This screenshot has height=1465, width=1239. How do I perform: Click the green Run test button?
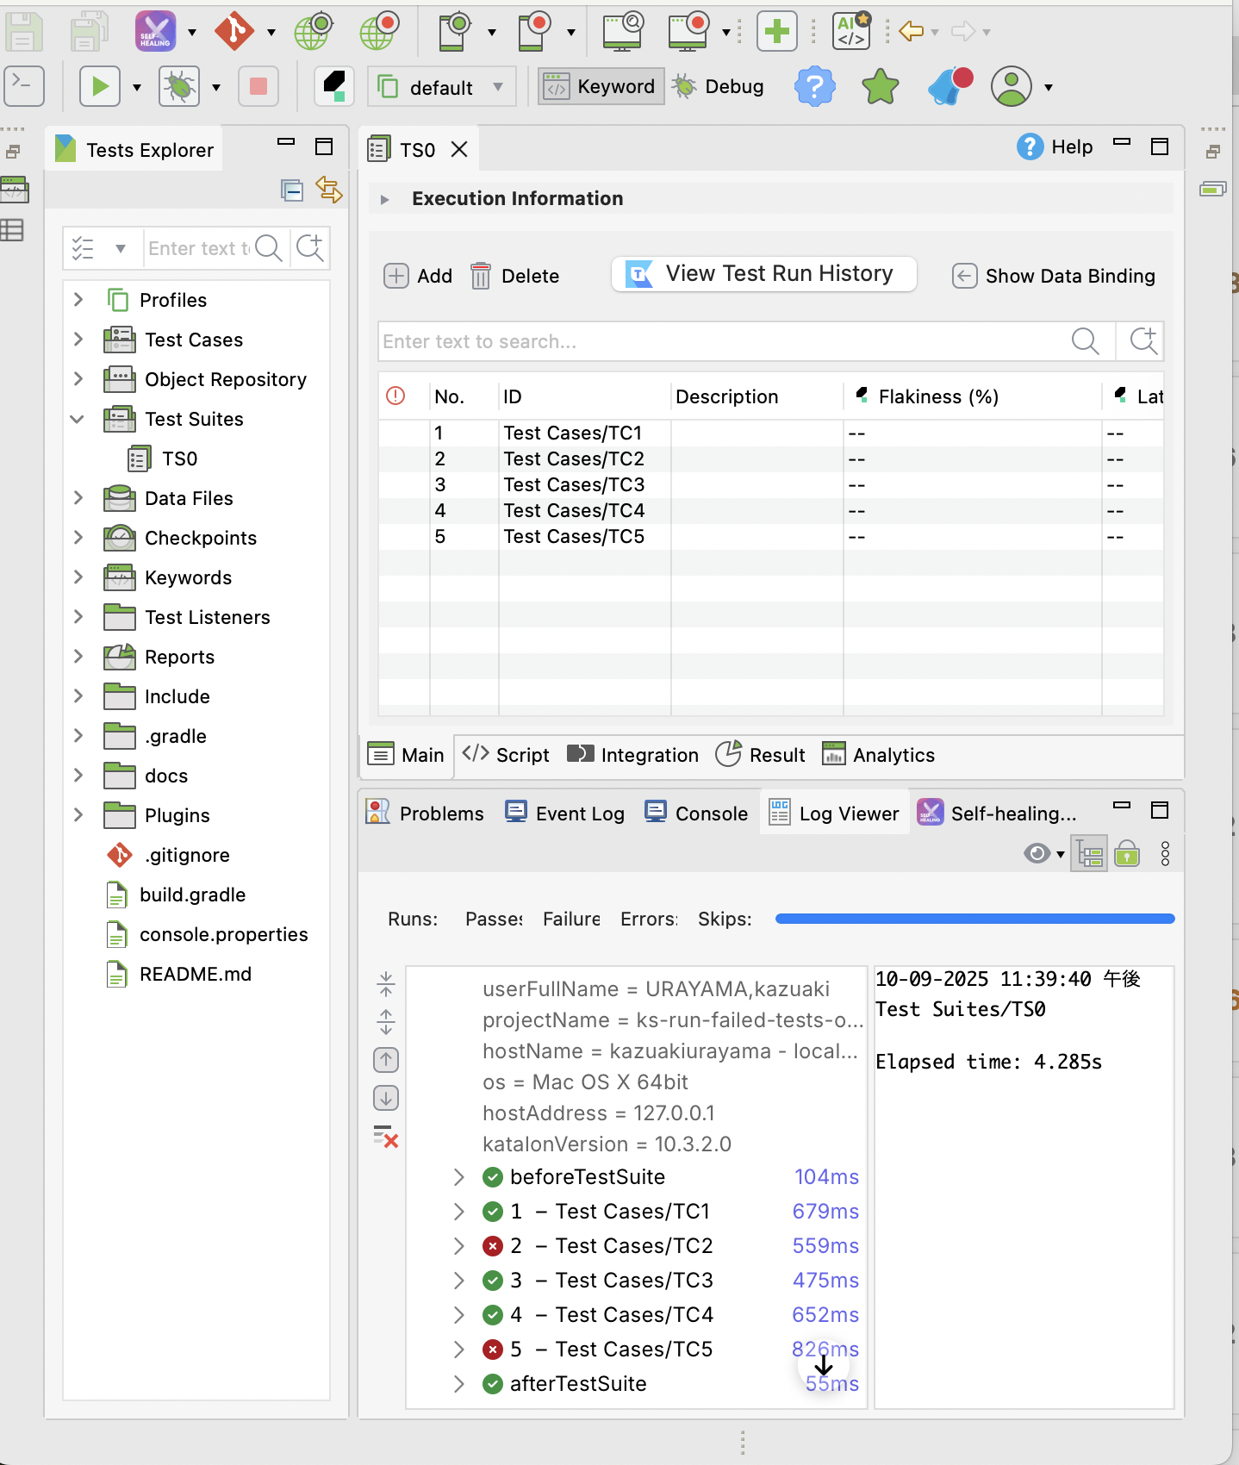(x=100, y=87)
